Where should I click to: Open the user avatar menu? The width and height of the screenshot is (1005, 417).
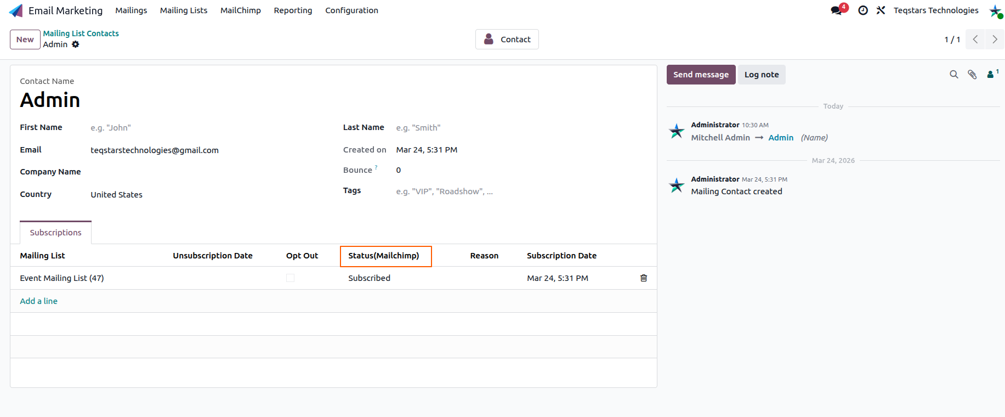996,11
